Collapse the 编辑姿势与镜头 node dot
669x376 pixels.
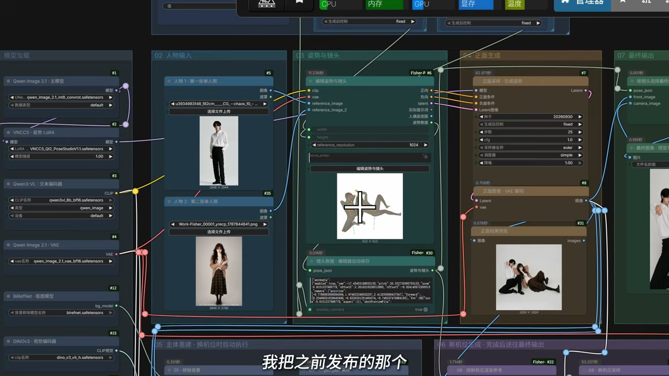311,81
